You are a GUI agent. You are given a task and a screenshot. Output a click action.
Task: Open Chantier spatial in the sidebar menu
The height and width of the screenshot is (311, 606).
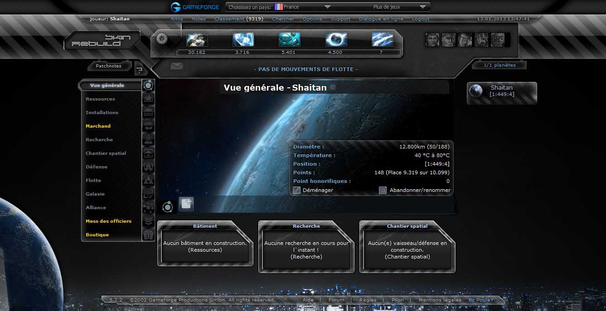click(106, 153)
